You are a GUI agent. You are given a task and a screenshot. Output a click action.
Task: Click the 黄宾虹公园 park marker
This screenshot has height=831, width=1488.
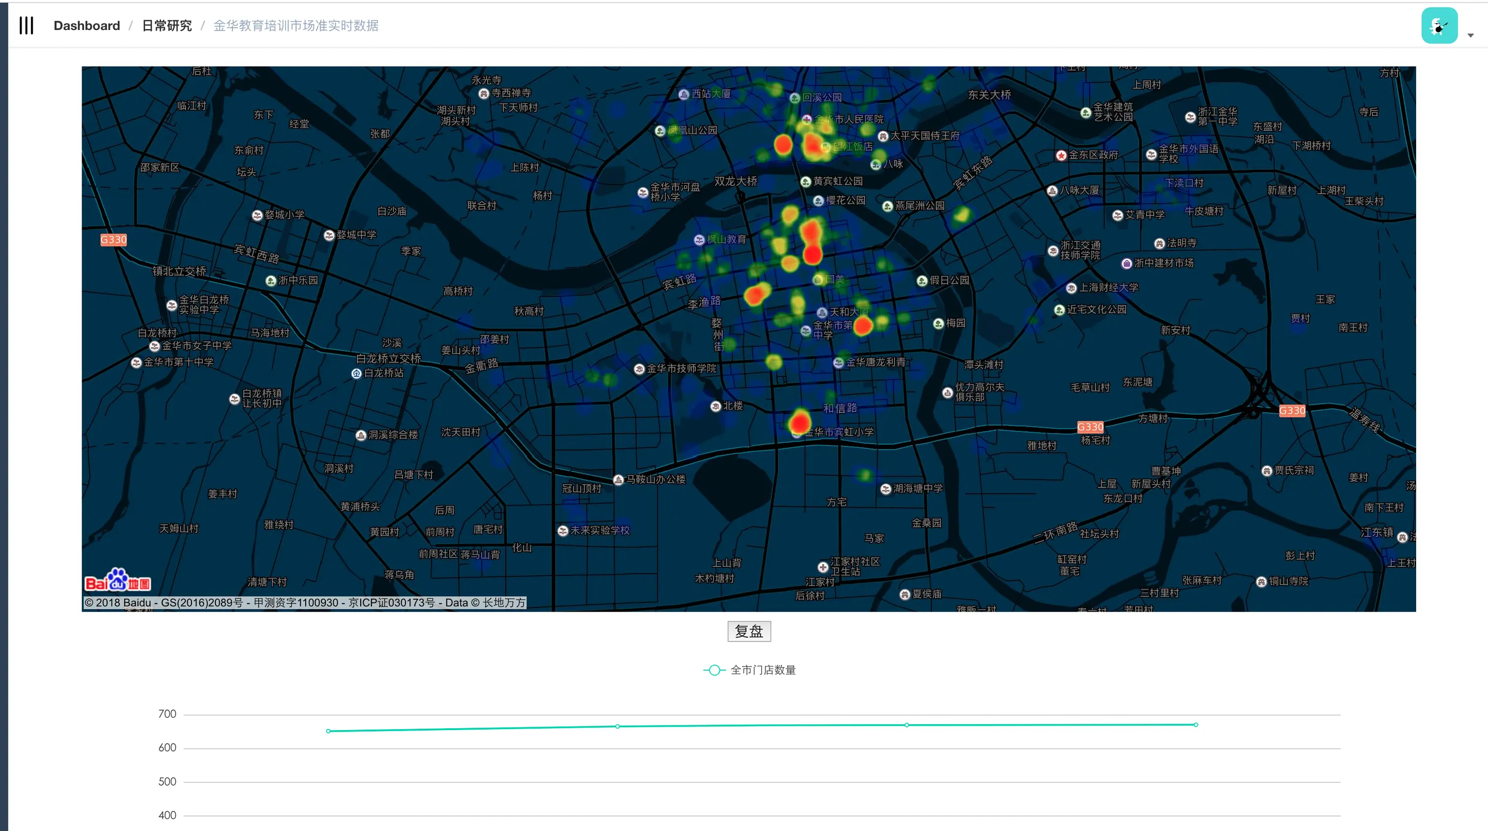pyautogui.click(x=806, y=182)
